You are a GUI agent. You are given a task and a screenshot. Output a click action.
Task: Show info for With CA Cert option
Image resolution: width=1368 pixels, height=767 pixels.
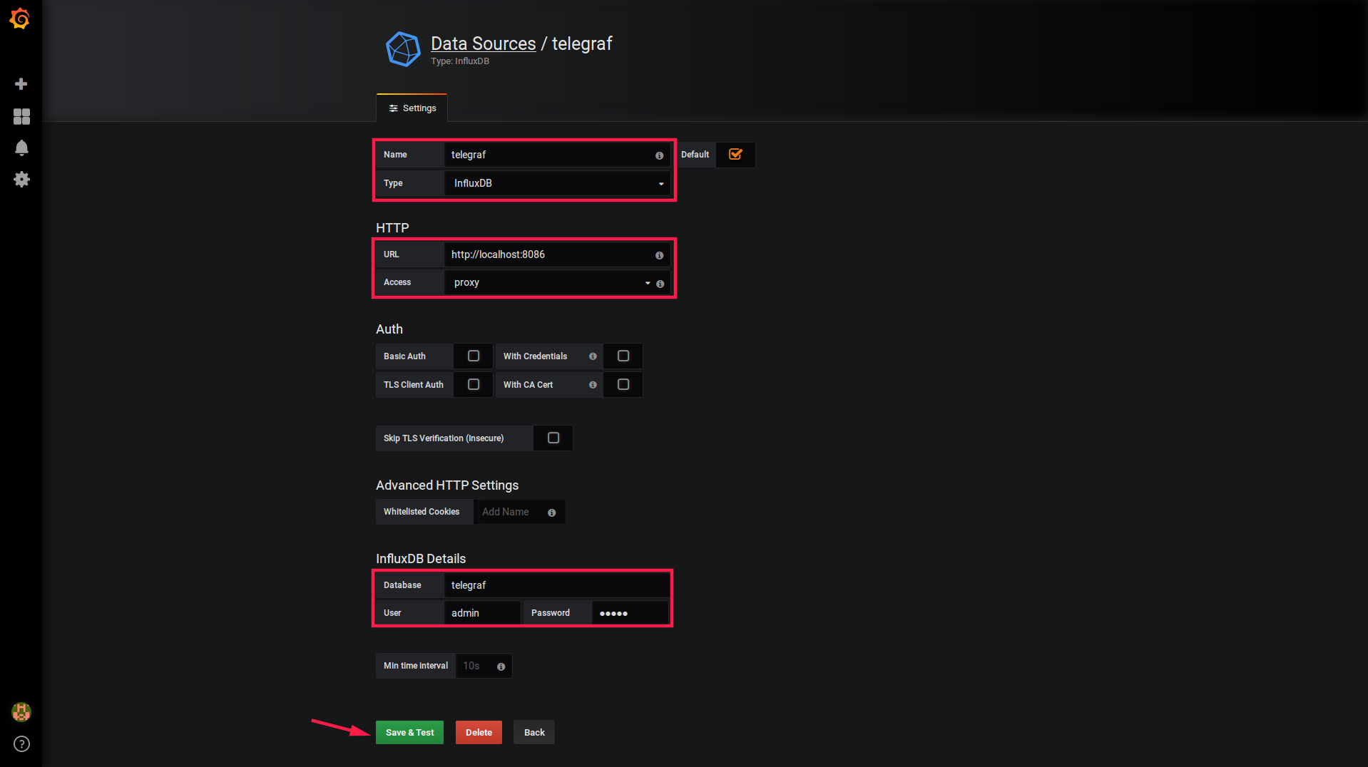593,385
